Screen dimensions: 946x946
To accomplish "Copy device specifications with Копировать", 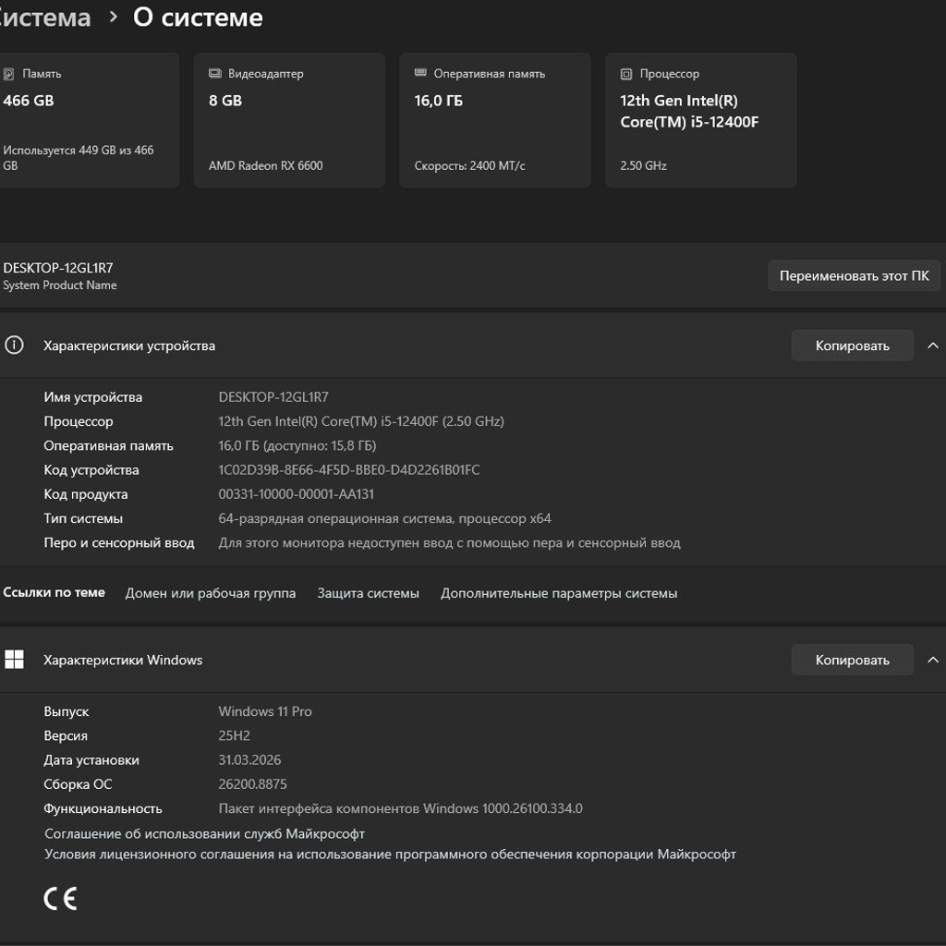I will pos(852,346).
